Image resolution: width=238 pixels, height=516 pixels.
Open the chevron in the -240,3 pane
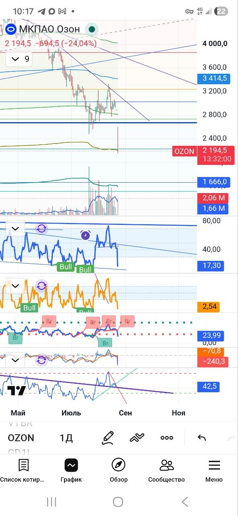15,360
